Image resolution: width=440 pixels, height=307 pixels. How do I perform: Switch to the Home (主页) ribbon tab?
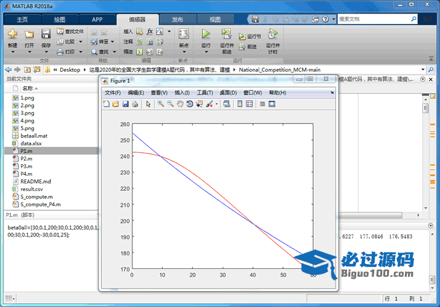click(22, 20)
